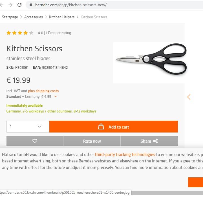The width and height of the screenshot is (203, 203).
Task: Click the share network icon
Action: pos(155,141)
